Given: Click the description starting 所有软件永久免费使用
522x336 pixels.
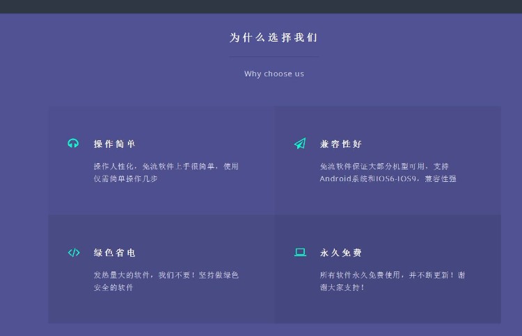Looking at the screenshot, I should point(393,281).
